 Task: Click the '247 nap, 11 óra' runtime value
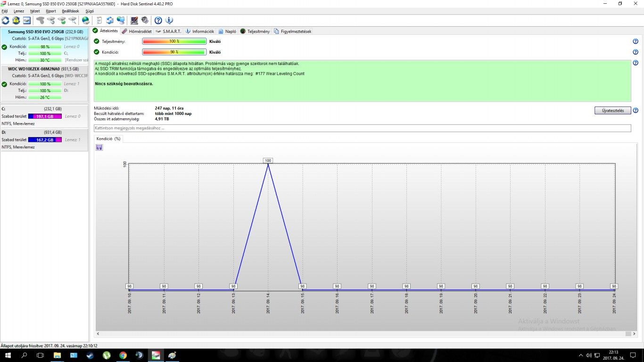pos(169,108)
